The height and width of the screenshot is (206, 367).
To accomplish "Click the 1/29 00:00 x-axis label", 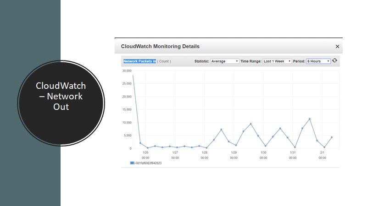I will pyautogui.click(x=234, y=155).
